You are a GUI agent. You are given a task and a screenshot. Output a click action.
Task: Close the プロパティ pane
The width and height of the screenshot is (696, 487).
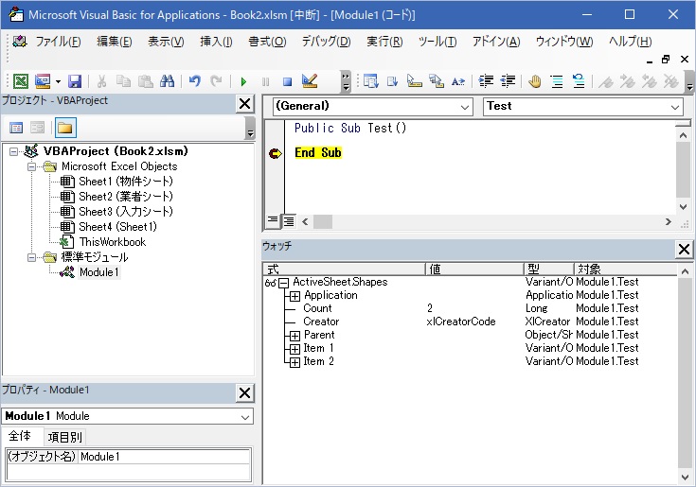[244, 393]
